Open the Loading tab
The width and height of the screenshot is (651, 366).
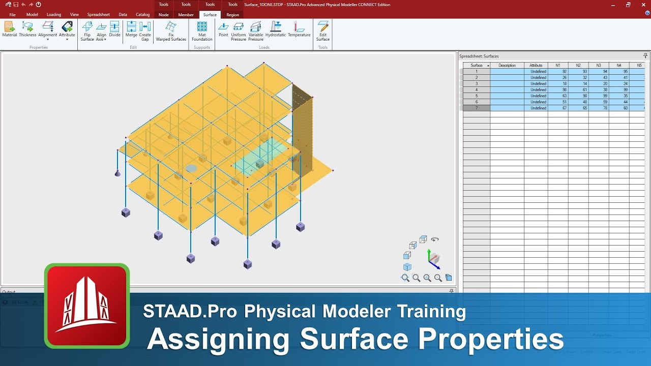tap(54, 15)
